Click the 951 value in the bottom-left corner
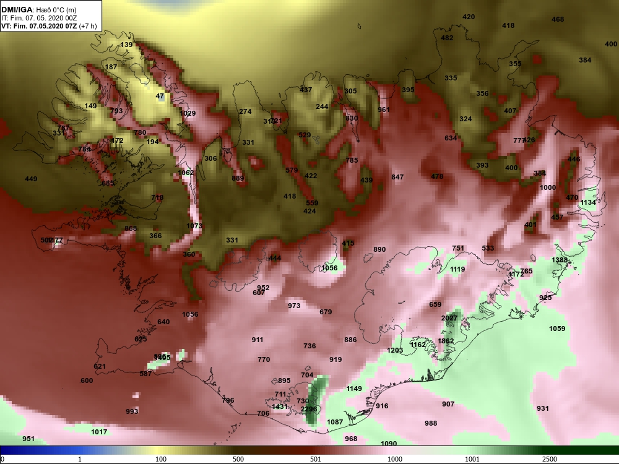The image size is (619, 464). (28, 439)
